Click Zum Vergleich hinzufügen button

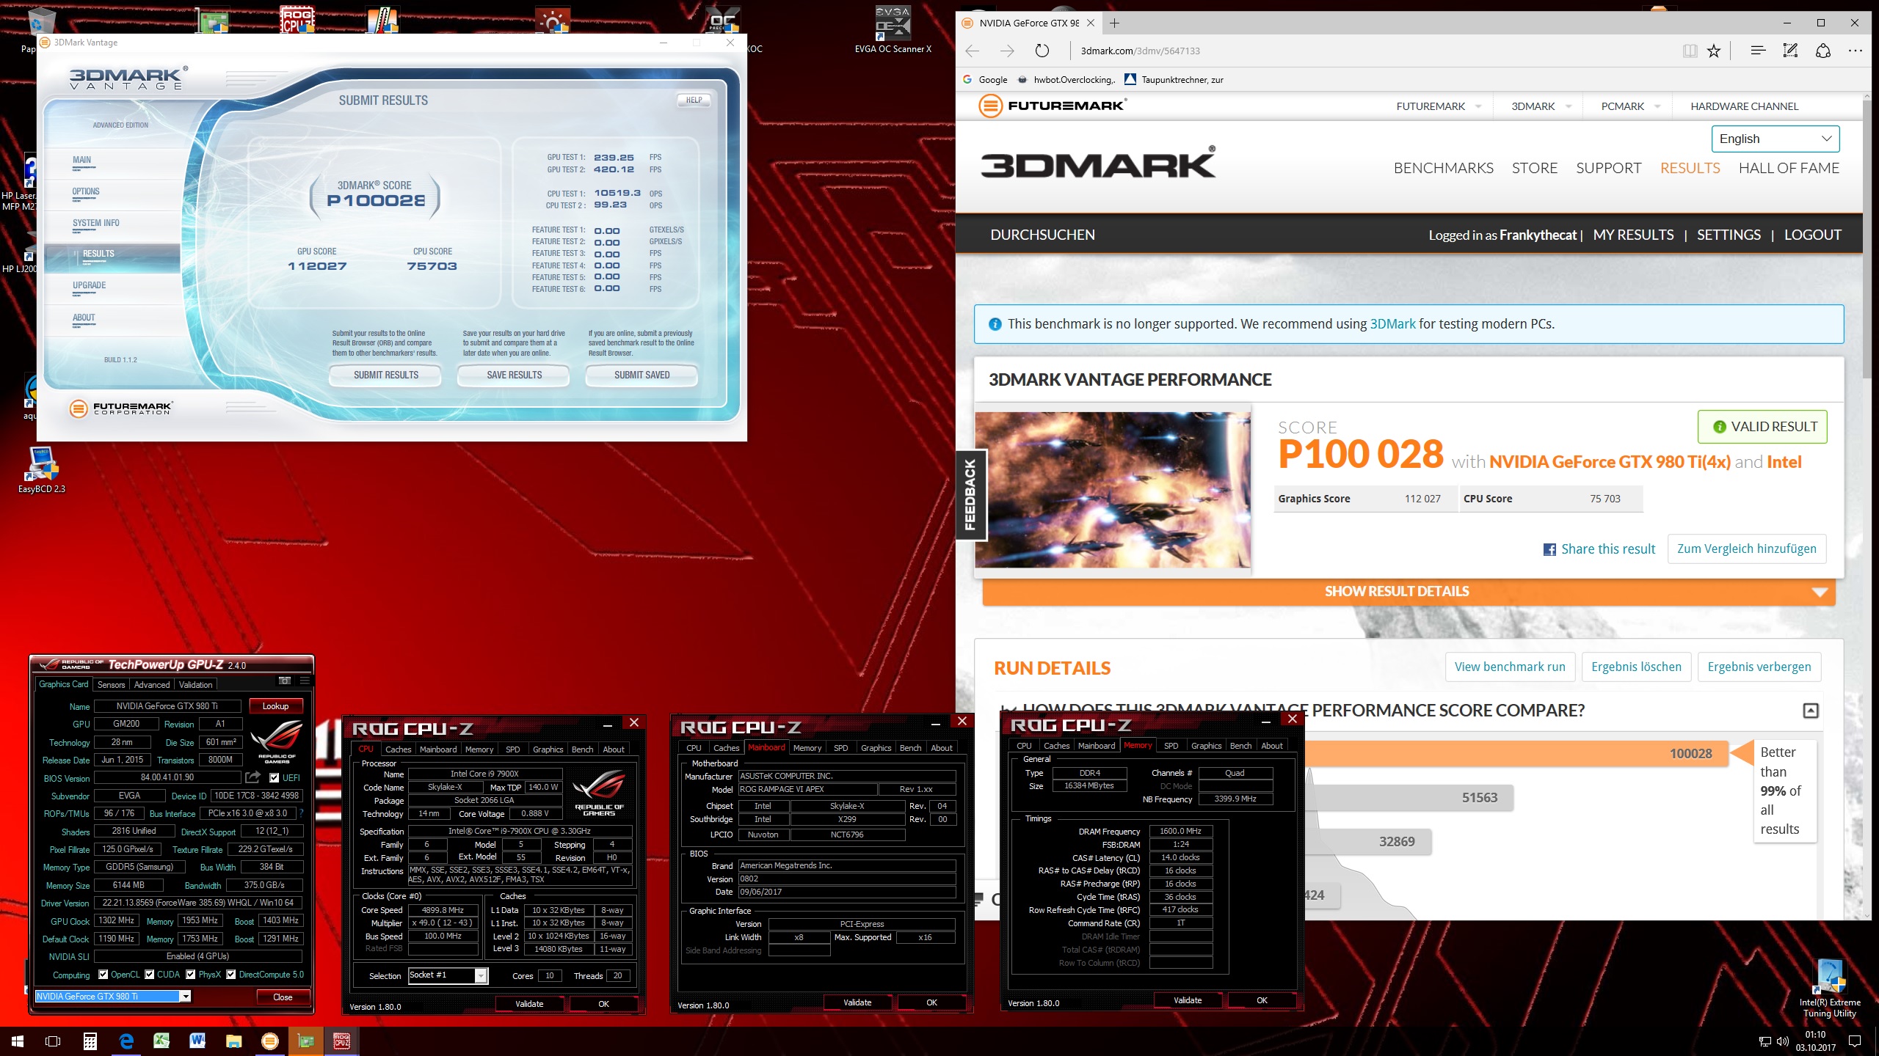pos(1747,549)
